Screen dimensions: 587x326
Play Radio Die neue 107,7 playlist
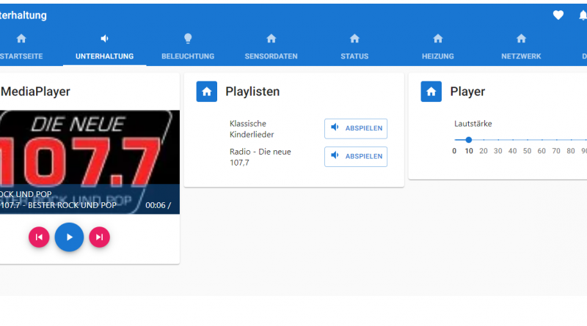(x=356, y=156)
